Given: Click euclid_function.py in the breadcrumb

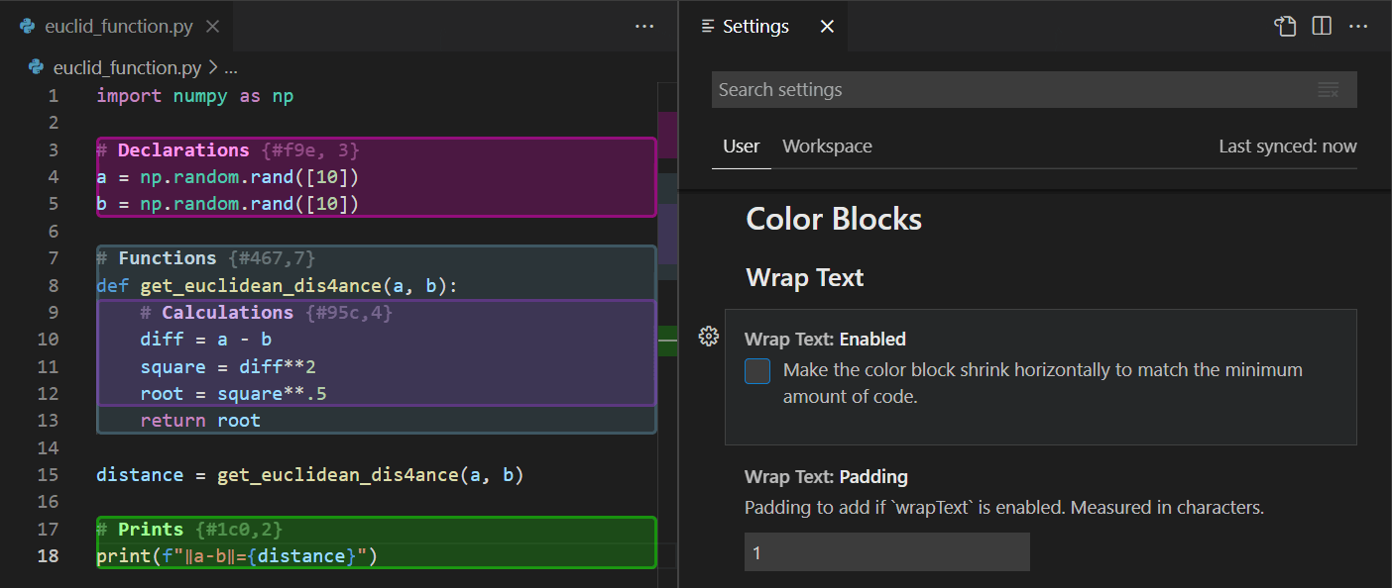Looking at the screenshot, I should pos(127,68).
